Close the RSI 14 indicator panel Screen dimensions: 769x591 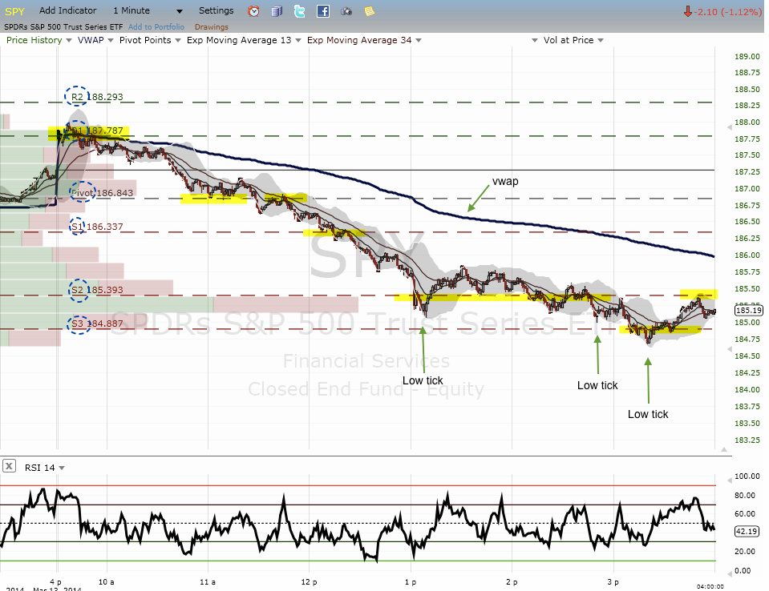10,465
